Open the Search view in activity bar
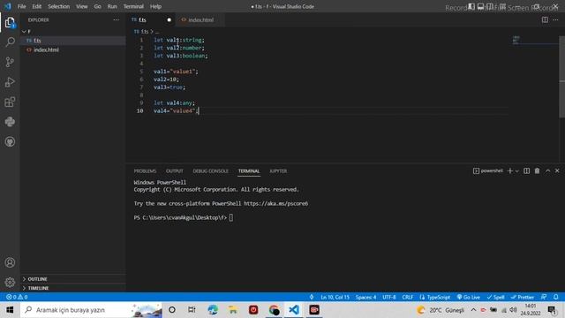The image size is (565, 318). pos(10,42)
